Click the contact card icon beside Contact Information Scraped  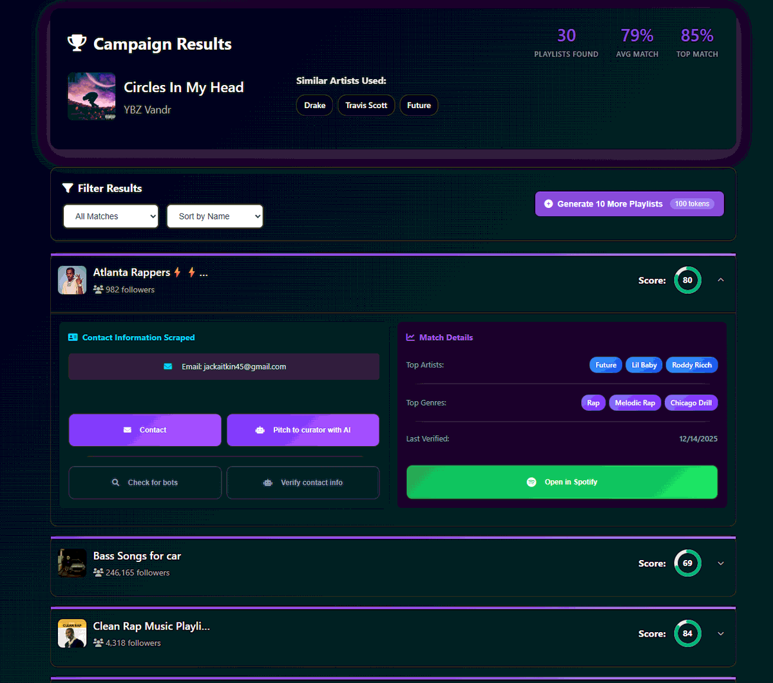(73, 337)
